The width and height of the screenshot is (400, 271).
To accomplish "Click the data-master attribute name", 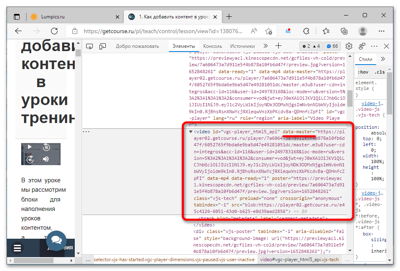I will pos(297,132).
